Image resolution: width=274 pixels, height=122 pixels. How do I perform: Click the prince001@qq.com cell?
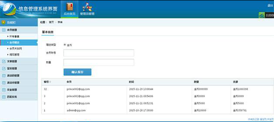point(78,103)
